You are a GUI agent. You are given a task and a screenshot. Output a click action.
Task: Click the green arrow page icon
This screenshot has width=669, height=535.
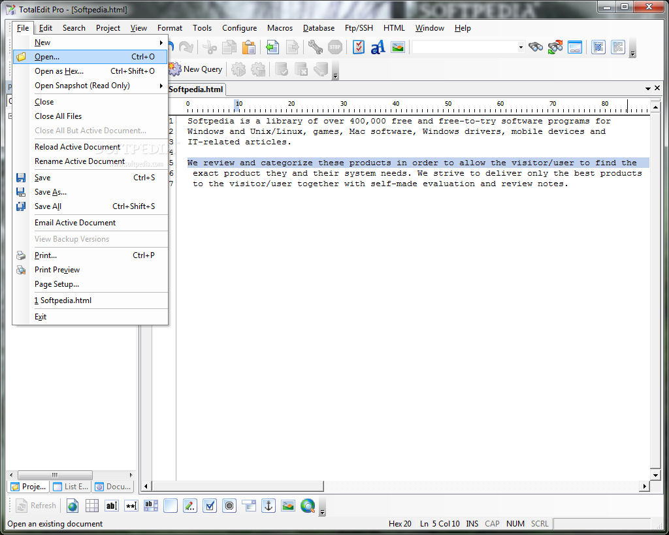[272, 47]
